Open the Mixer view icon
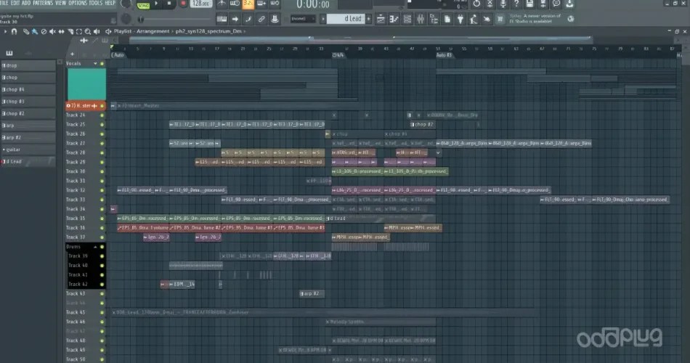690x363 pixels. tap(421, 19)
